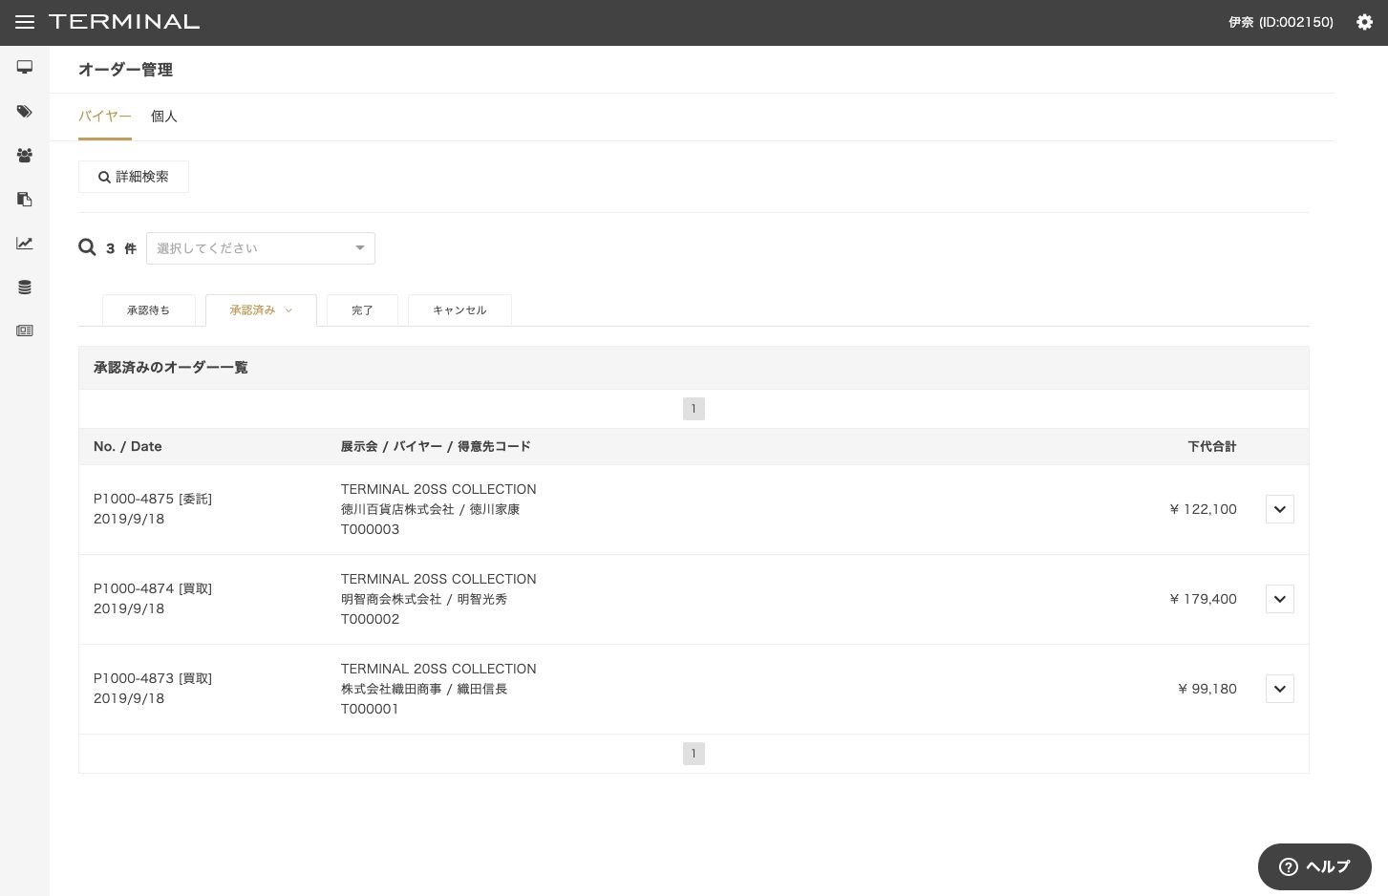Image resolution: width=1388 pixels, height=896 pixels.
Task: Select the 完了 status tab
Action: tap(362, 310)
